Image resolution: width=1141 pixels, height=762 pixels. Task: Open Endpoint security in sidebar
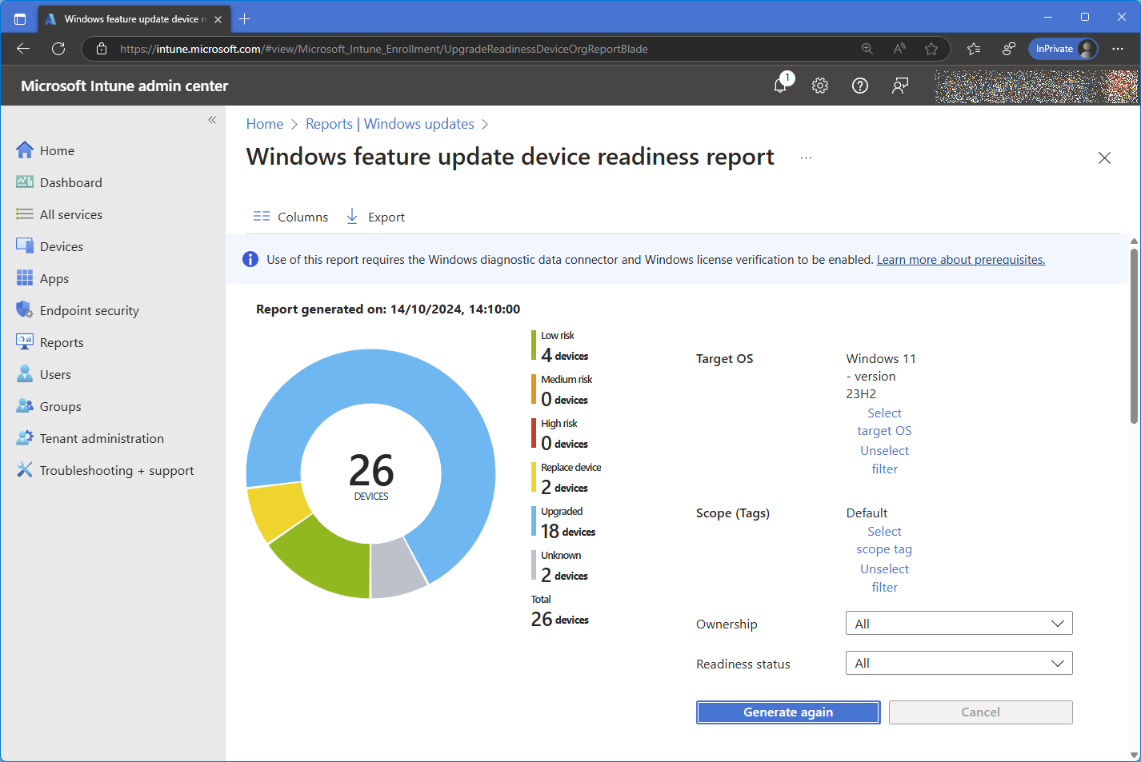tap(89, 310)
